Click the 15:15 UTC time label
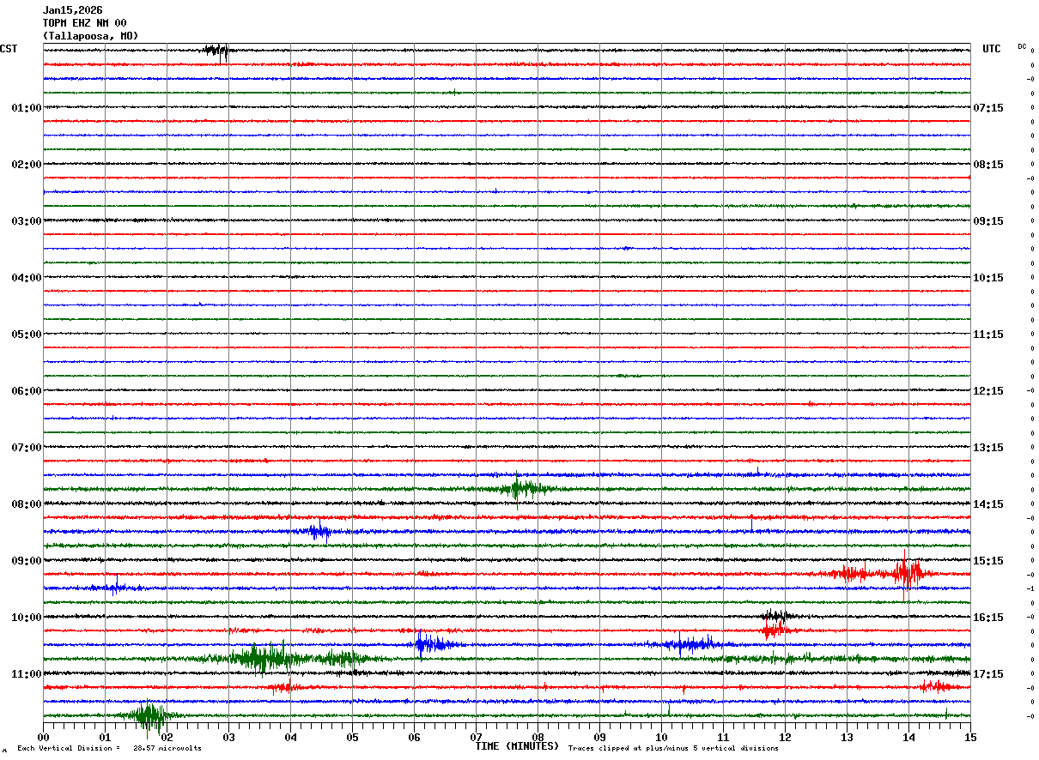The width and height of the screenshot is (1039, 760). [989, 561]
